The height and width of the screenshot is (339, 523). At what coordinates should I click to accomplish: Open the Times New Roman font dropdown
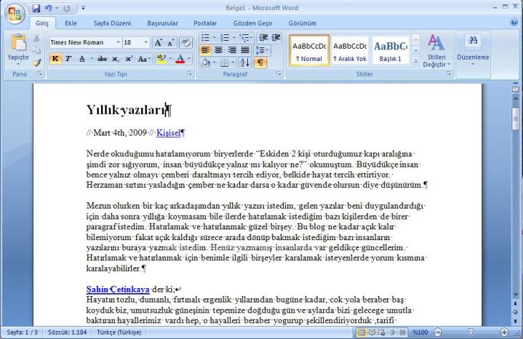[x=118, y=42]
